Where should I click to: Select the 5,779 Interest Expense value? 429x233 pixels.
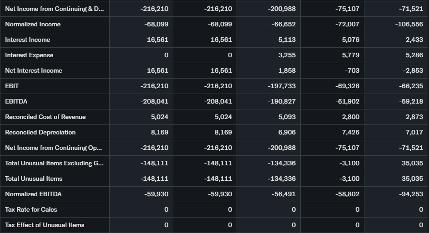click(350, 55)
